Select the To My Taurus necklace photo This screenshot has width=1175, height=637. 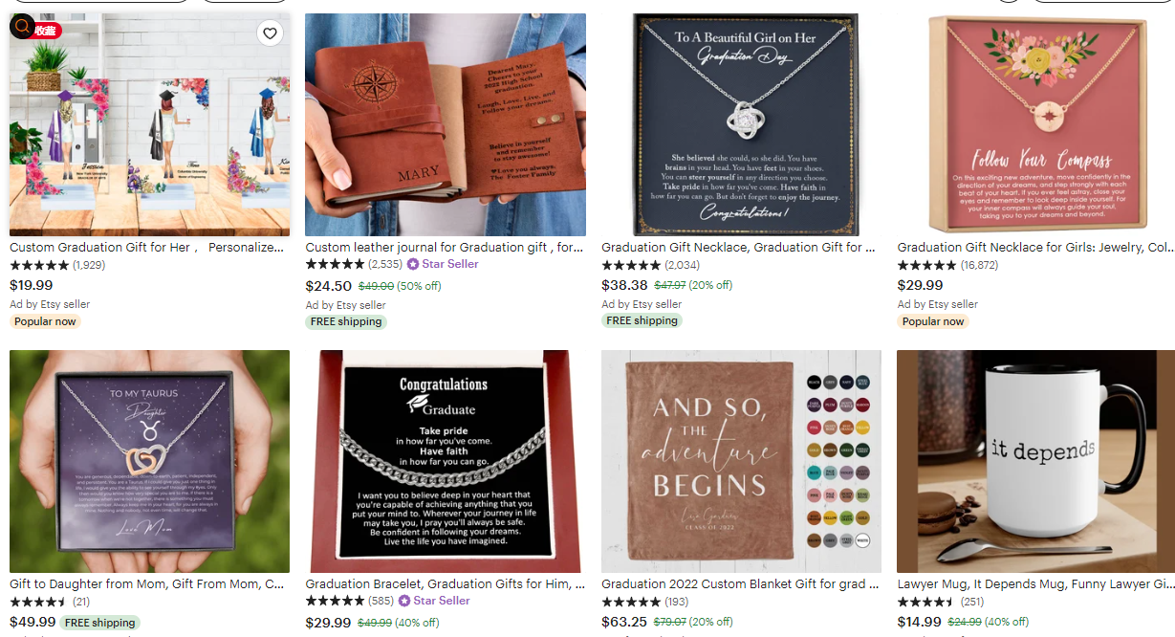[149, 461]
